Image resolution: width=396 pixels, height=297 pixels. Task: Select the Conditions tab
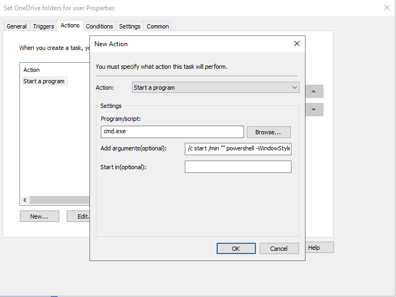(x=99, y=26)
